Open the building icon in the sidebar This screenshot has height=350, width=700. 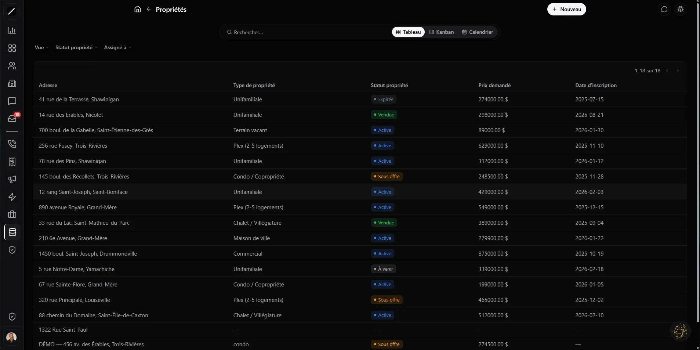(12, 83)
